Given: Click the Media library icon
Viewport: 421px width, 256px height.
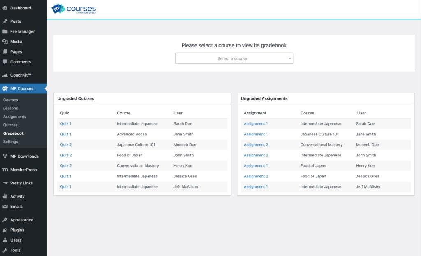Looking at the screenshot, I should (5, 42).
